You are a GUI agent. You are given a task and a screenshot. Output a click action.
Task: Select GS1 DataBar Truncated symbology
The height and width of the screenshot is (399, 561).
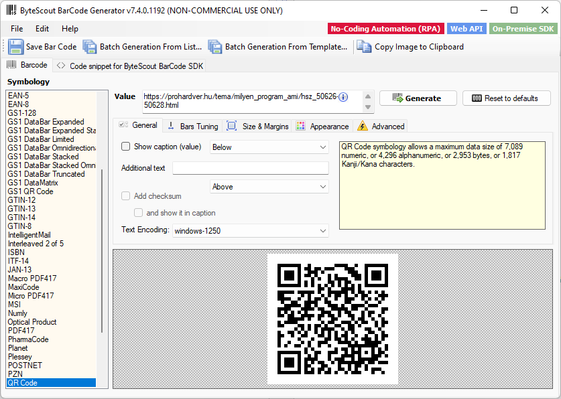tap(51, 174)
